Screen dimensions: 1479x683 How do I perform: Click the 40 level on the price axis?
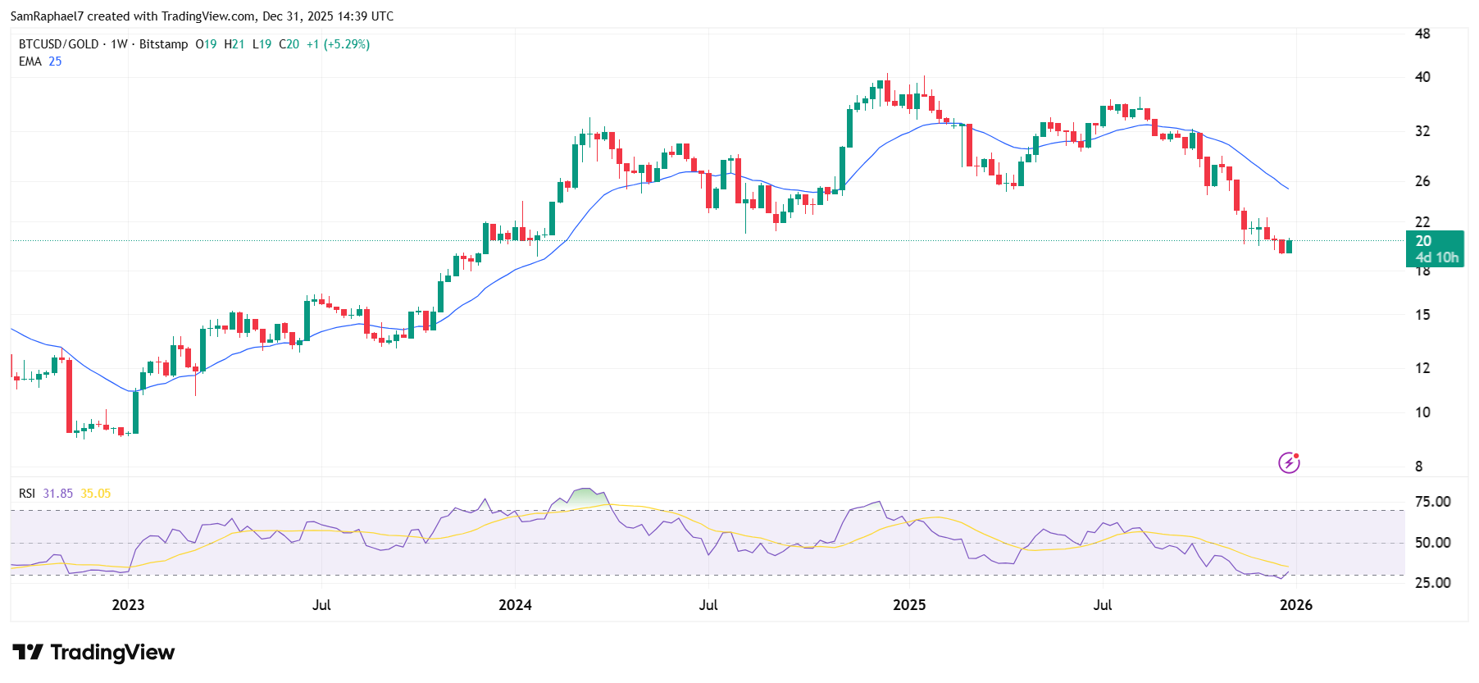[1422, 77]
